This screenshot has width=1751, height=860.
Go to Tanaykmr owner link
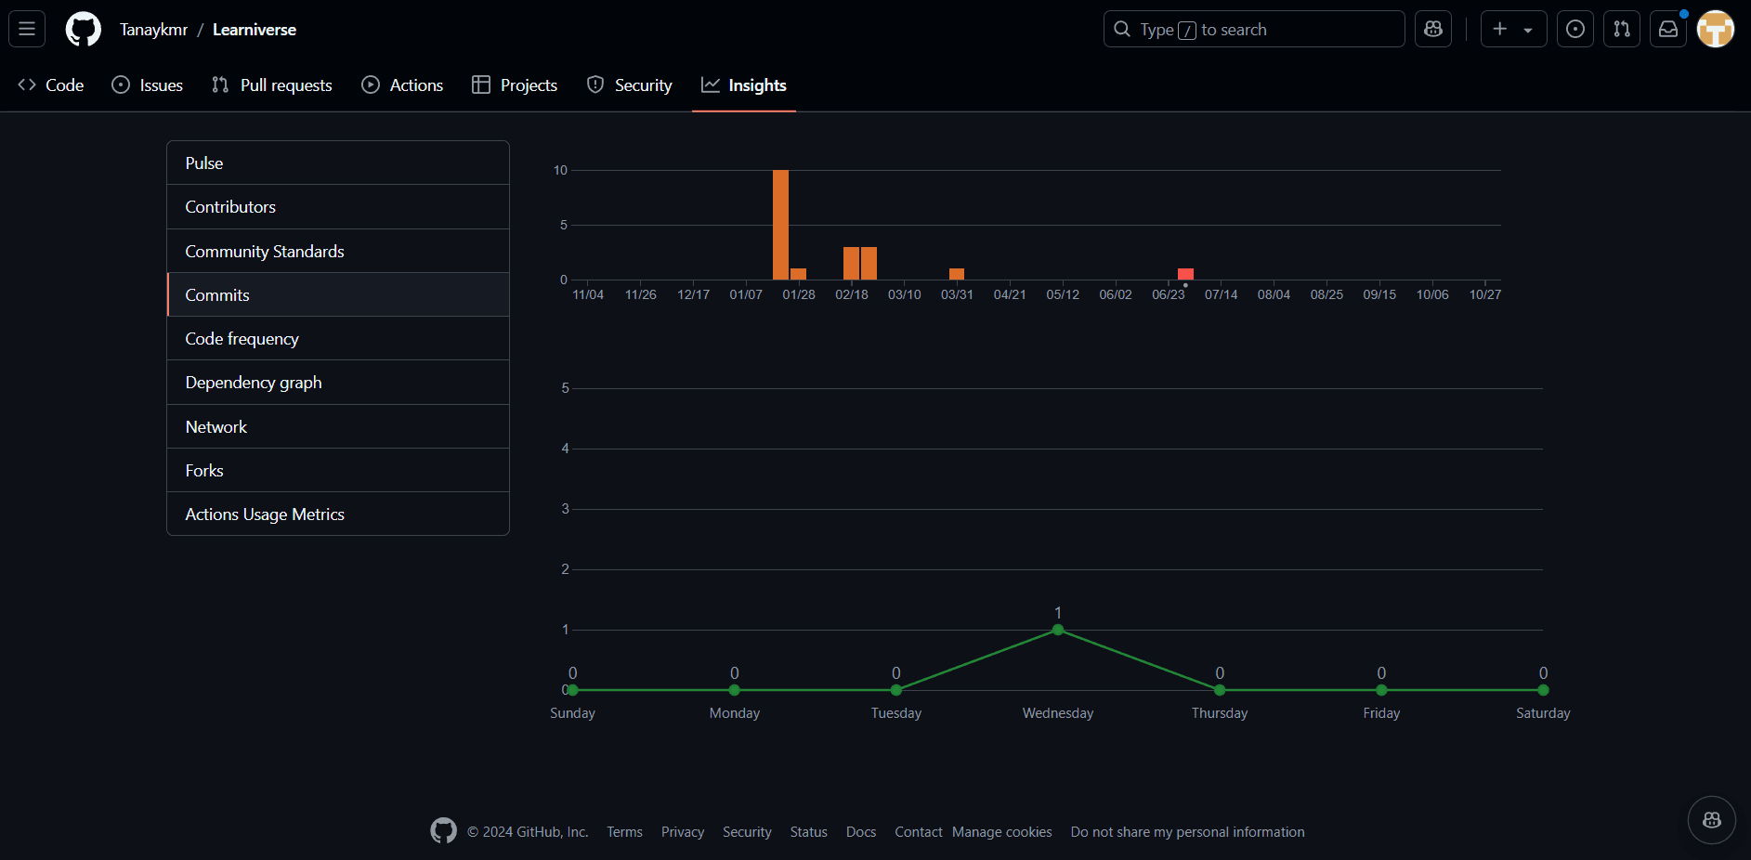tap(153, 29)
